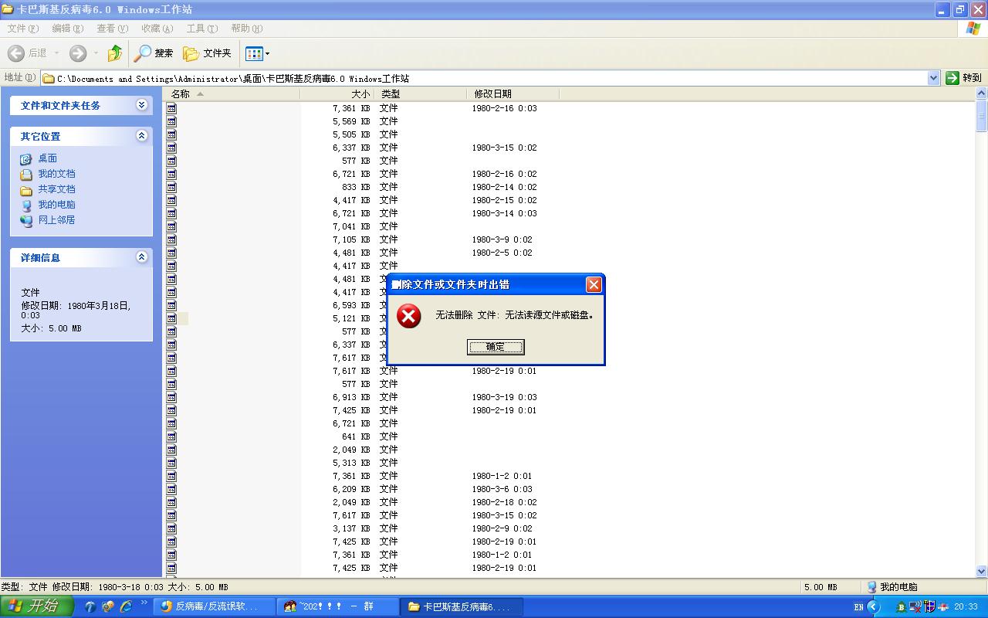Click the disconnected network tray icon
The width and height of the screenshot is (988, 618).
pos(915,606)
